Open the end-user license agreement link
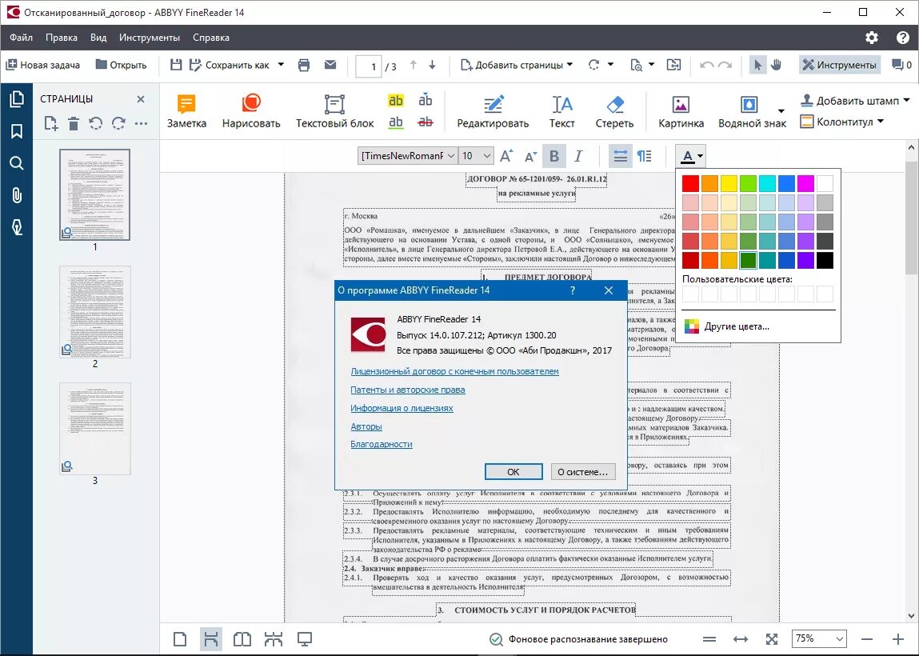This screenshot has height=656, width=919. [x=454, y=371]
